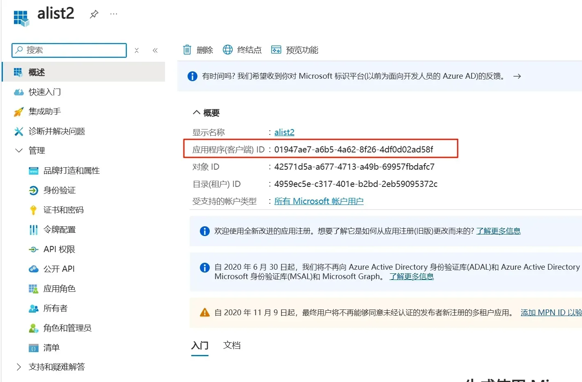Screen dimensions: 582x382
Task: Collapse the 管理 section chevron
Action: coord(19,150)
